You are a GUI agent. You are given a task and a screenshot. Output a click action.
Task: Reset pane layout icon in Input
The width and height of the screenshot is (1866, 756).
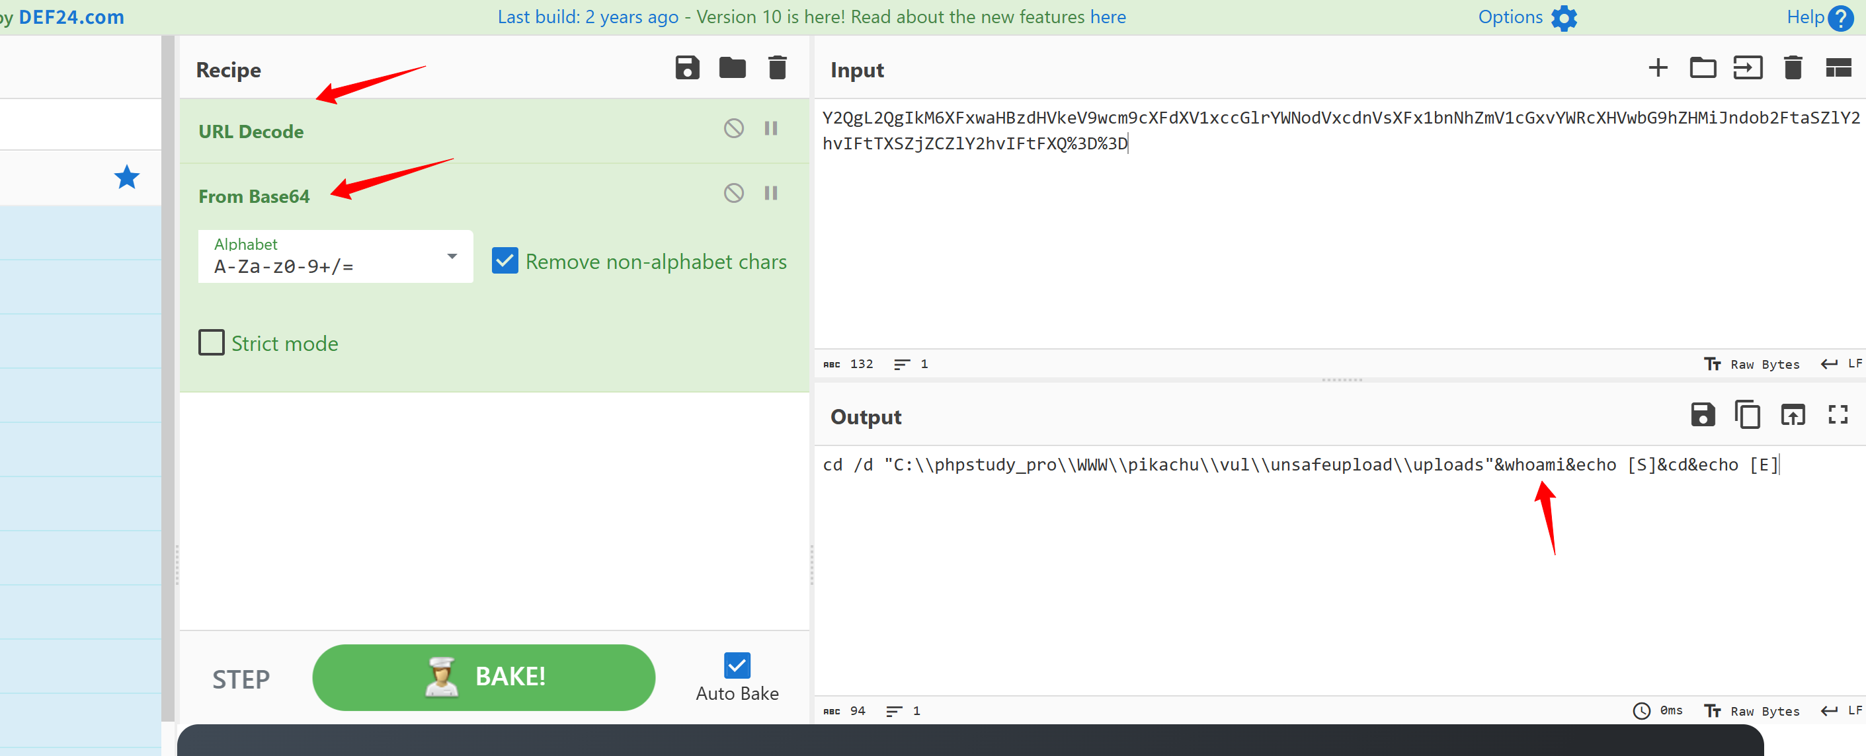click(1838, 68)
